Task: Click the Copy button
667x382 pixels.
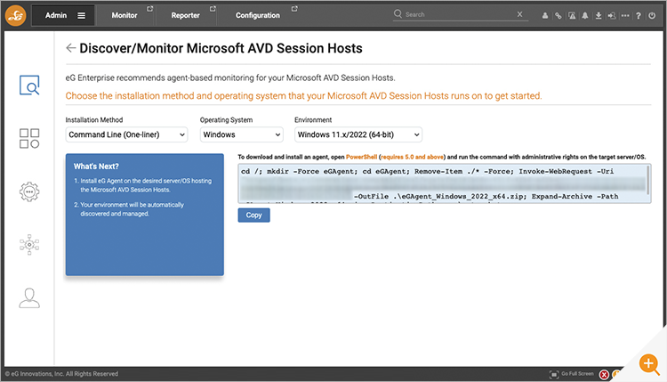Action: tap(254, 215)
